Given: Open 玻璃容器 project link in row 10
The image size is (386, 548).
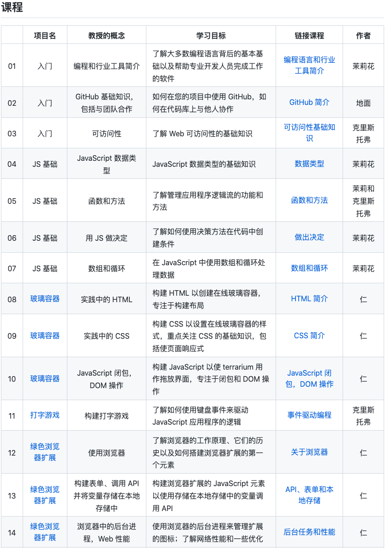Looking at the screenshot, I should pos(45,378).
